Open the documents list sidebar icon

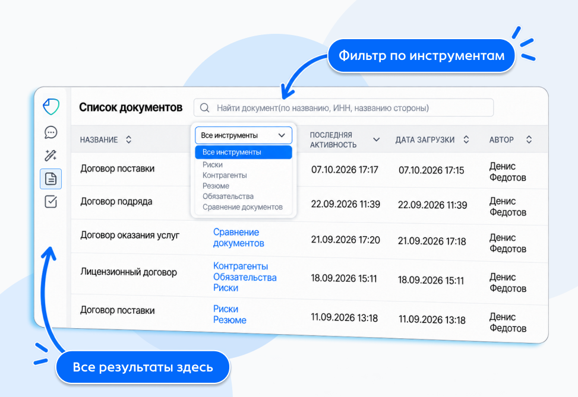50,179
